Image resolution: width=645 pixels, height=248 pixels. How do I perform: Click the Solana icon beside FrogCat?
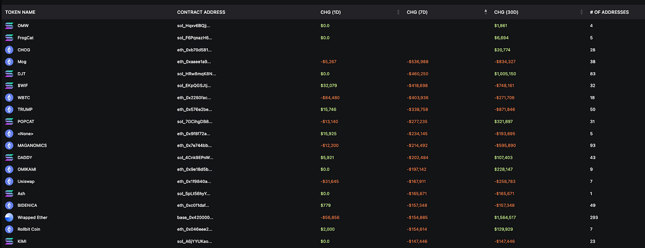[9, 38]
